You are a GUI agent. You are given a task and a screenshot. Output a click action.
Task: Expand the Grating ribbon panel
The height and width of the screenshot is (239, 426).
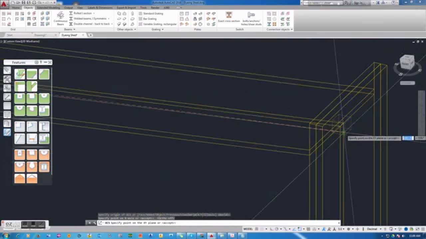point(157,30)
